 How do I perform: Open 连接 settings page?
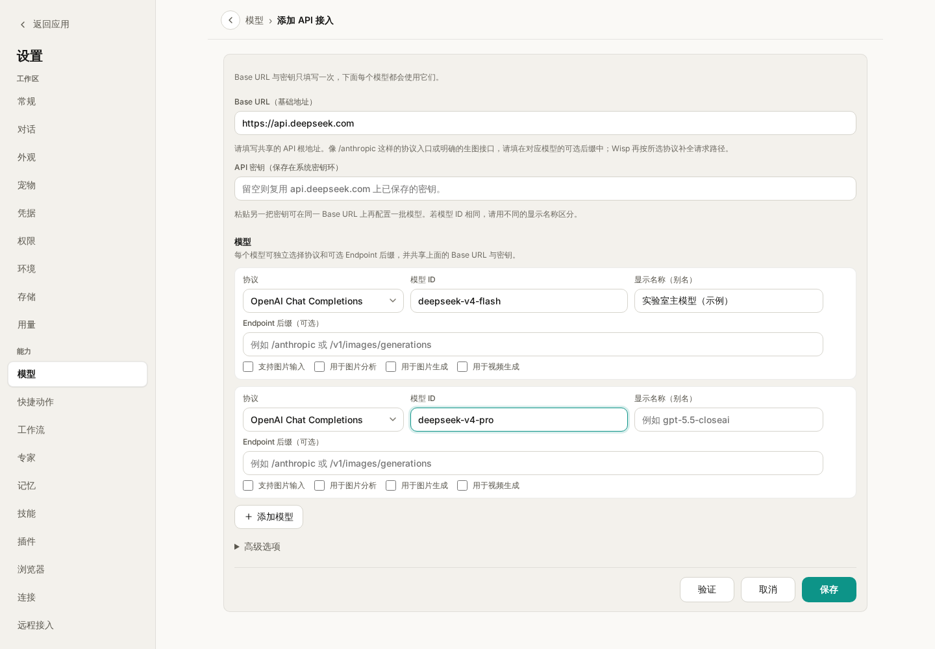click(77, 597)
